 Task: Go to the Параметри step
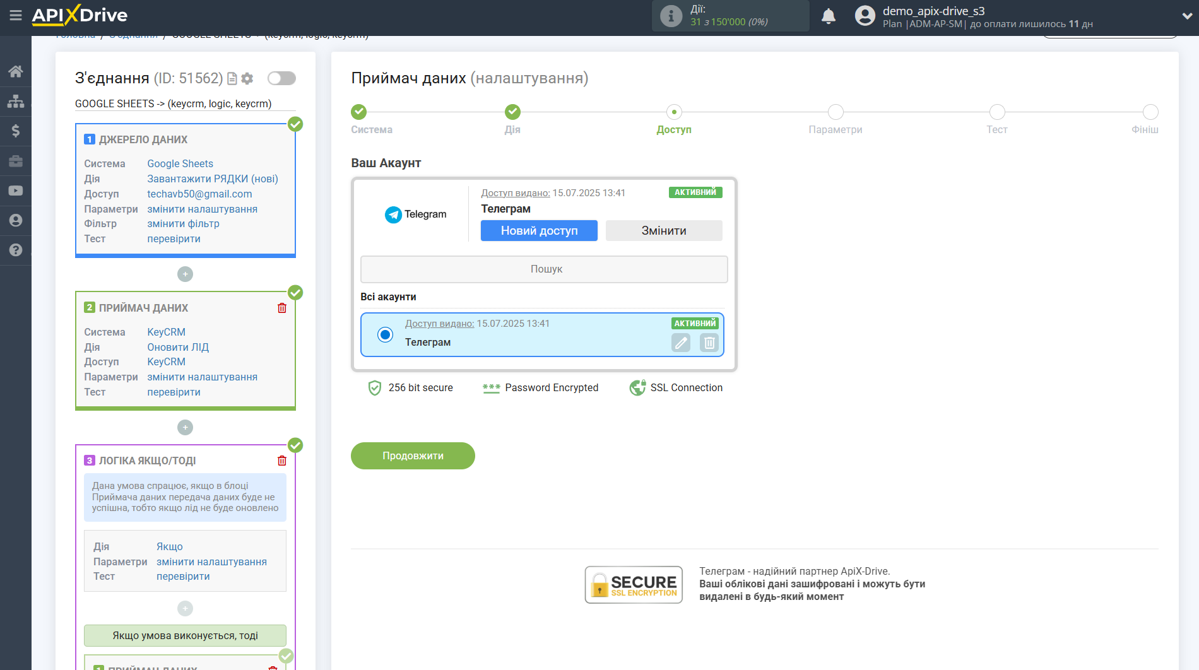coord(836,112)
